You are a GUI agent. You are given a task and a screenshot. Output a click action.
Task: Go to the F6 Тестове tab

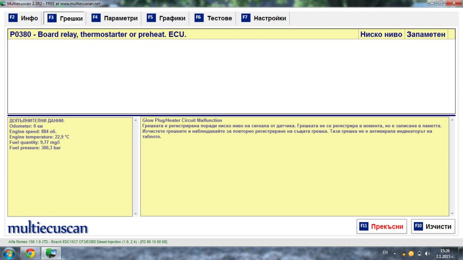214,19
